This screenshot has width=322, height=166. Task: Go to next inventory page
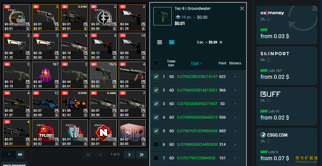click(x=129, y=154)
